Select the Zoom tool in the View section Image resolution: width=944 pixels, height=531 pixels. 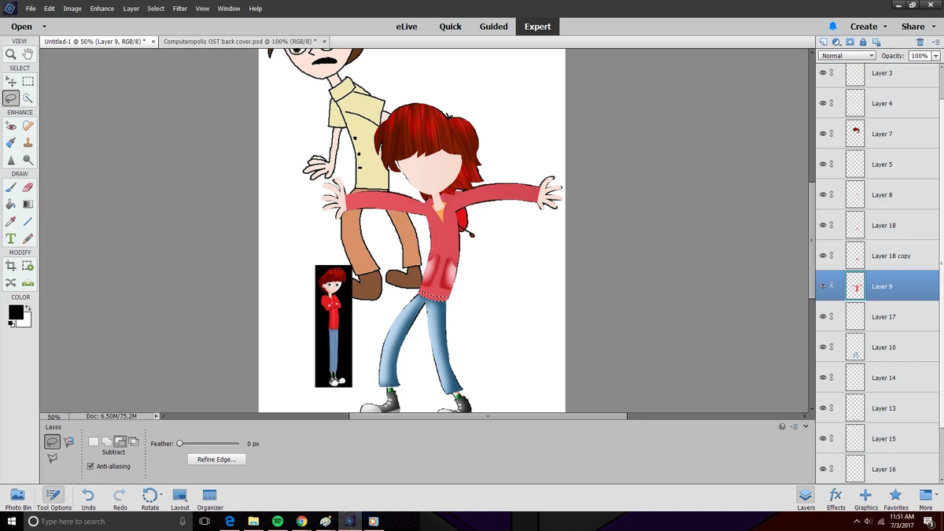click(x=11, y=54)
